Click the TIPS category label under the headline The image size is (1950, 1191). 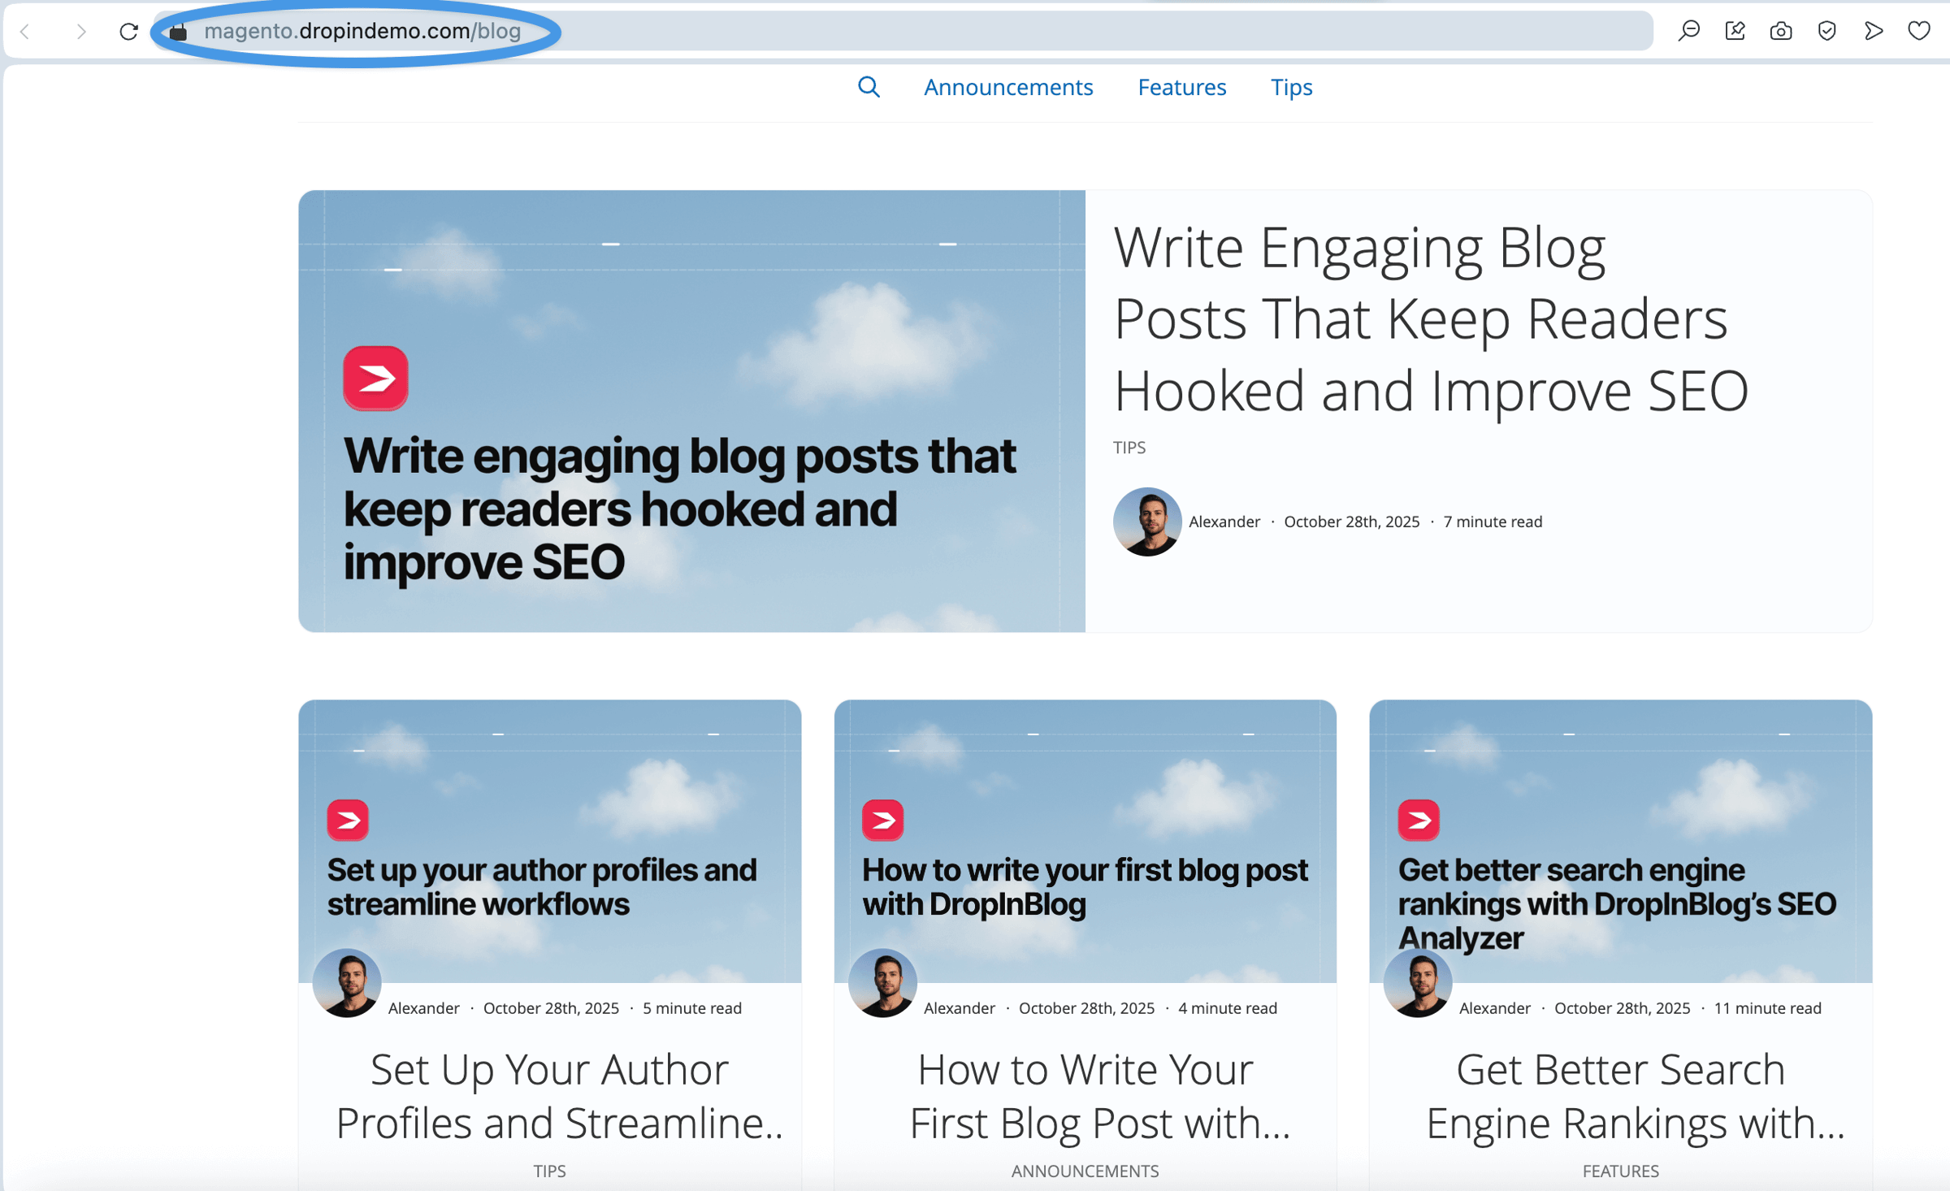(1129, 447)
